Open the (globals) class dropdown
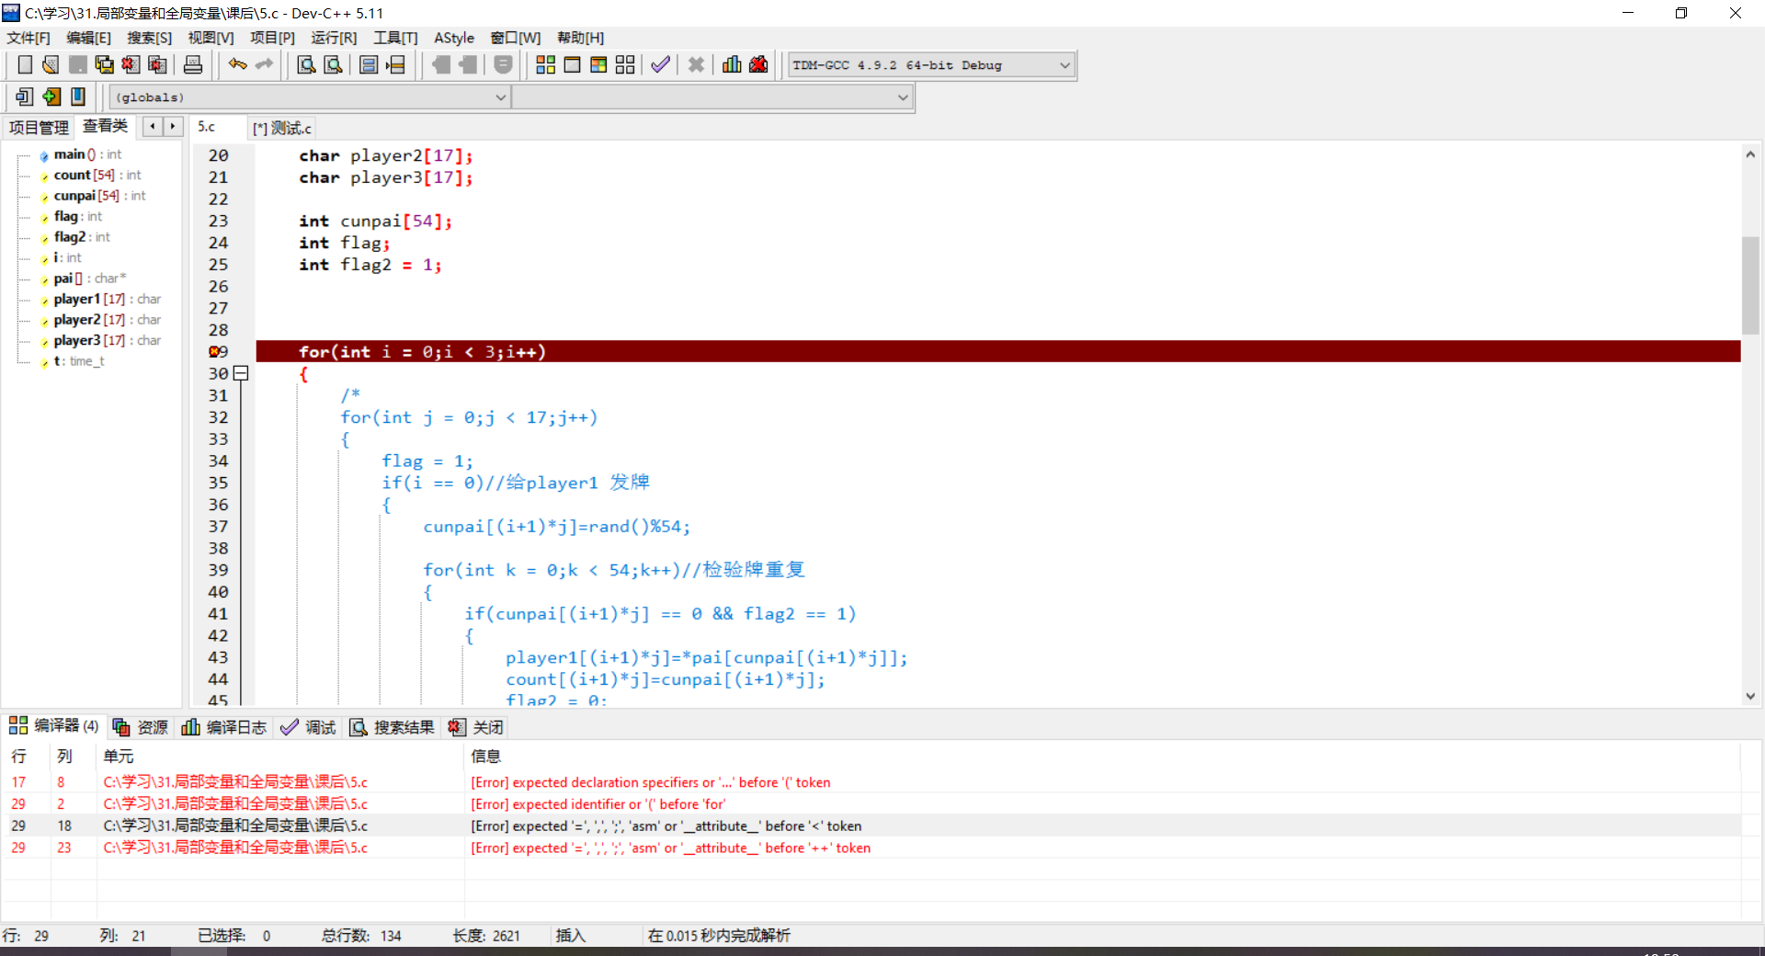This screenshot has width=1765, height=956. (x=310, y=97)
